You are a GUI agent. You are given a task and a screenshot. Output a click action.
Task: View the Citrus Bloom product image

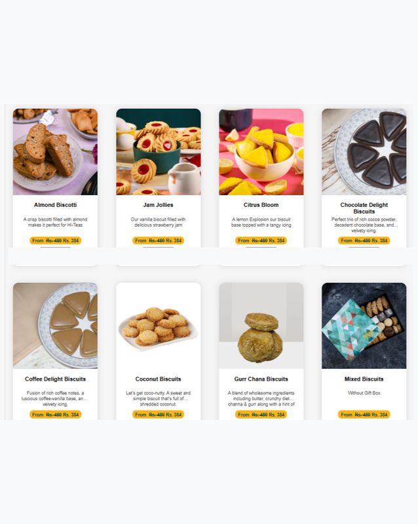click(x=261, y=152)
